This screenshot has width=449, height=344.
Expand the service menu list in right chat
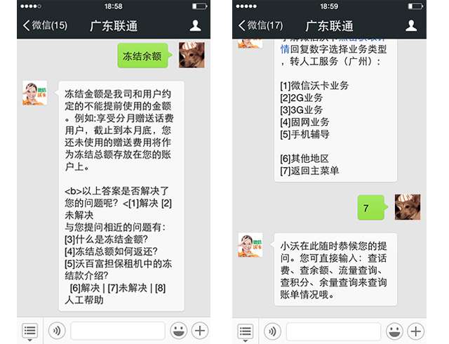pos(245,332)
